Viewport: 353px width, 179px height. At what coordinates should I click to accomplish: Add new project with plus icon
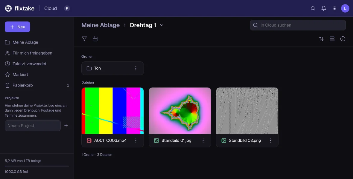pyautogui.click(x=66, y=126)
